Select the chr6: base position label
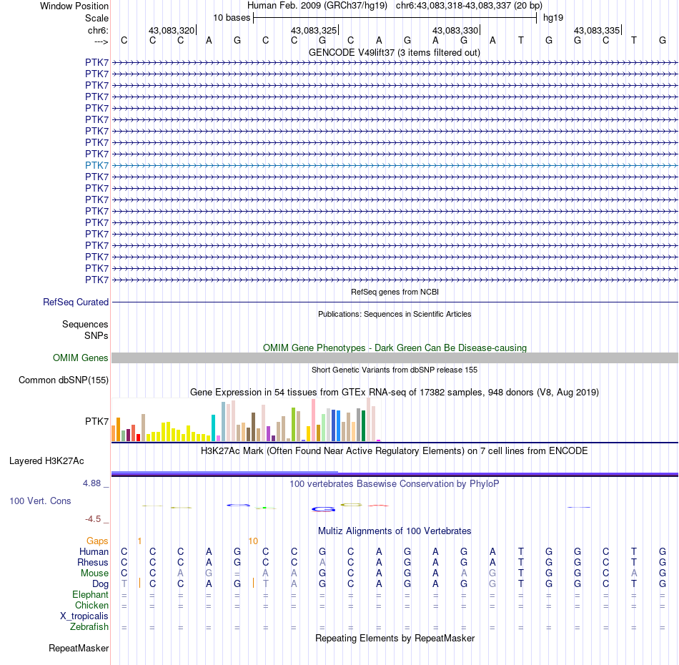The height and width of the screenshot is (665, 679). 98,30
